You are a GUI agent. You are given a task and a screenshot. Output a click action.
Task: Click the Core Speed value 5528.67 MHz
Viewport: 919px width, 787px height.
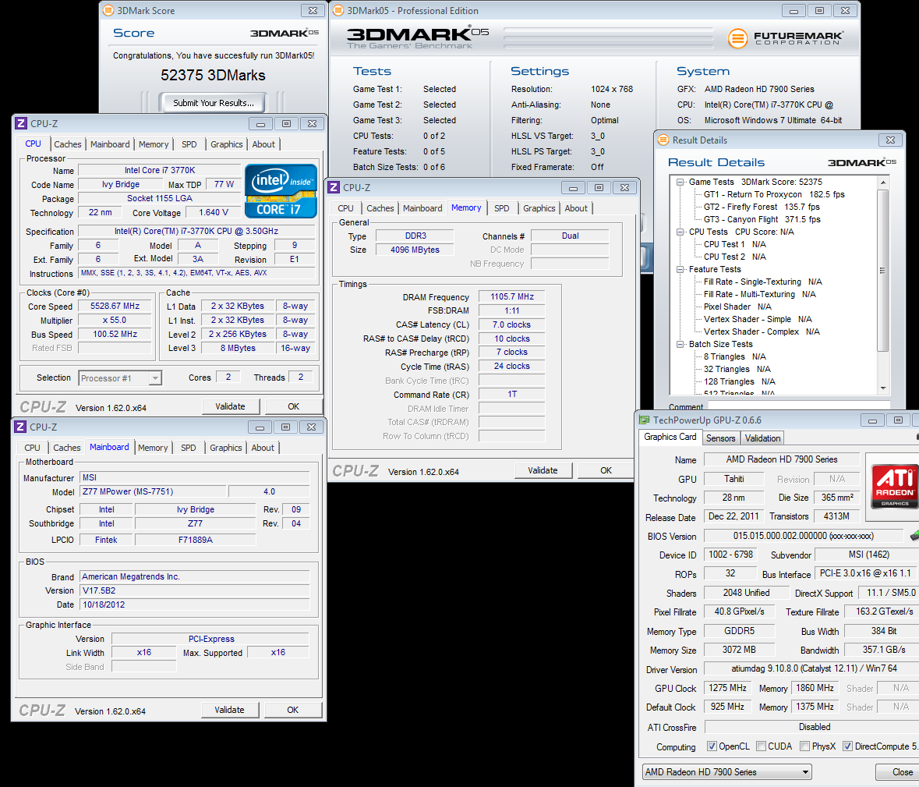click(x=115, y=306)
